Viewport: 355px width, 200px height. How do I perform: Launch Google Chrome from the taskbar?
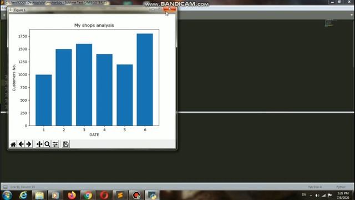[x=88, y=195]
